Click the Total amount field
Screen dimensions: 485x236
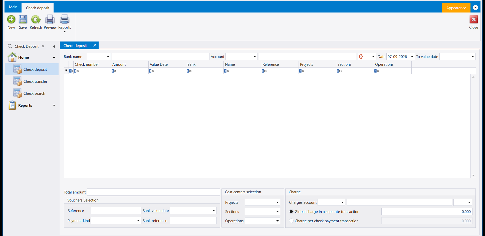click(153, 192)
